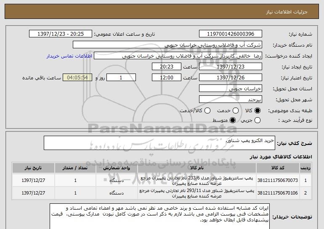Screen dimensions: 324x229
Task: Click the شماره نیاز field 1197001426000396
Action: [231, 34]
